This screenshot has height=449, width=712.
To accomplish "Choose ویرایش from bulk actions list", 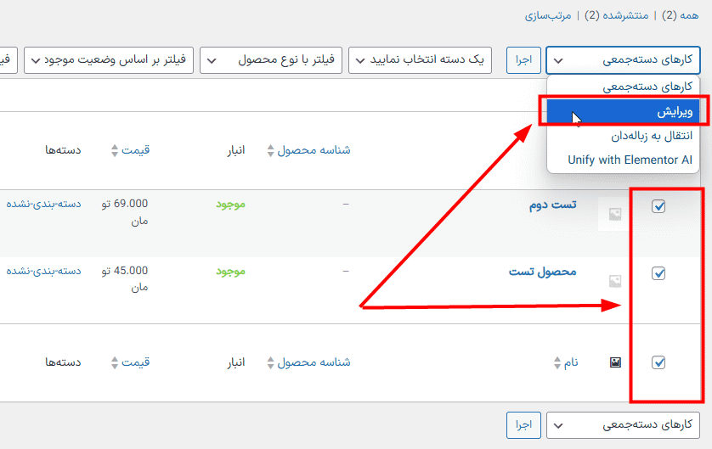I will pyautogui.click(x=623, y=111).
